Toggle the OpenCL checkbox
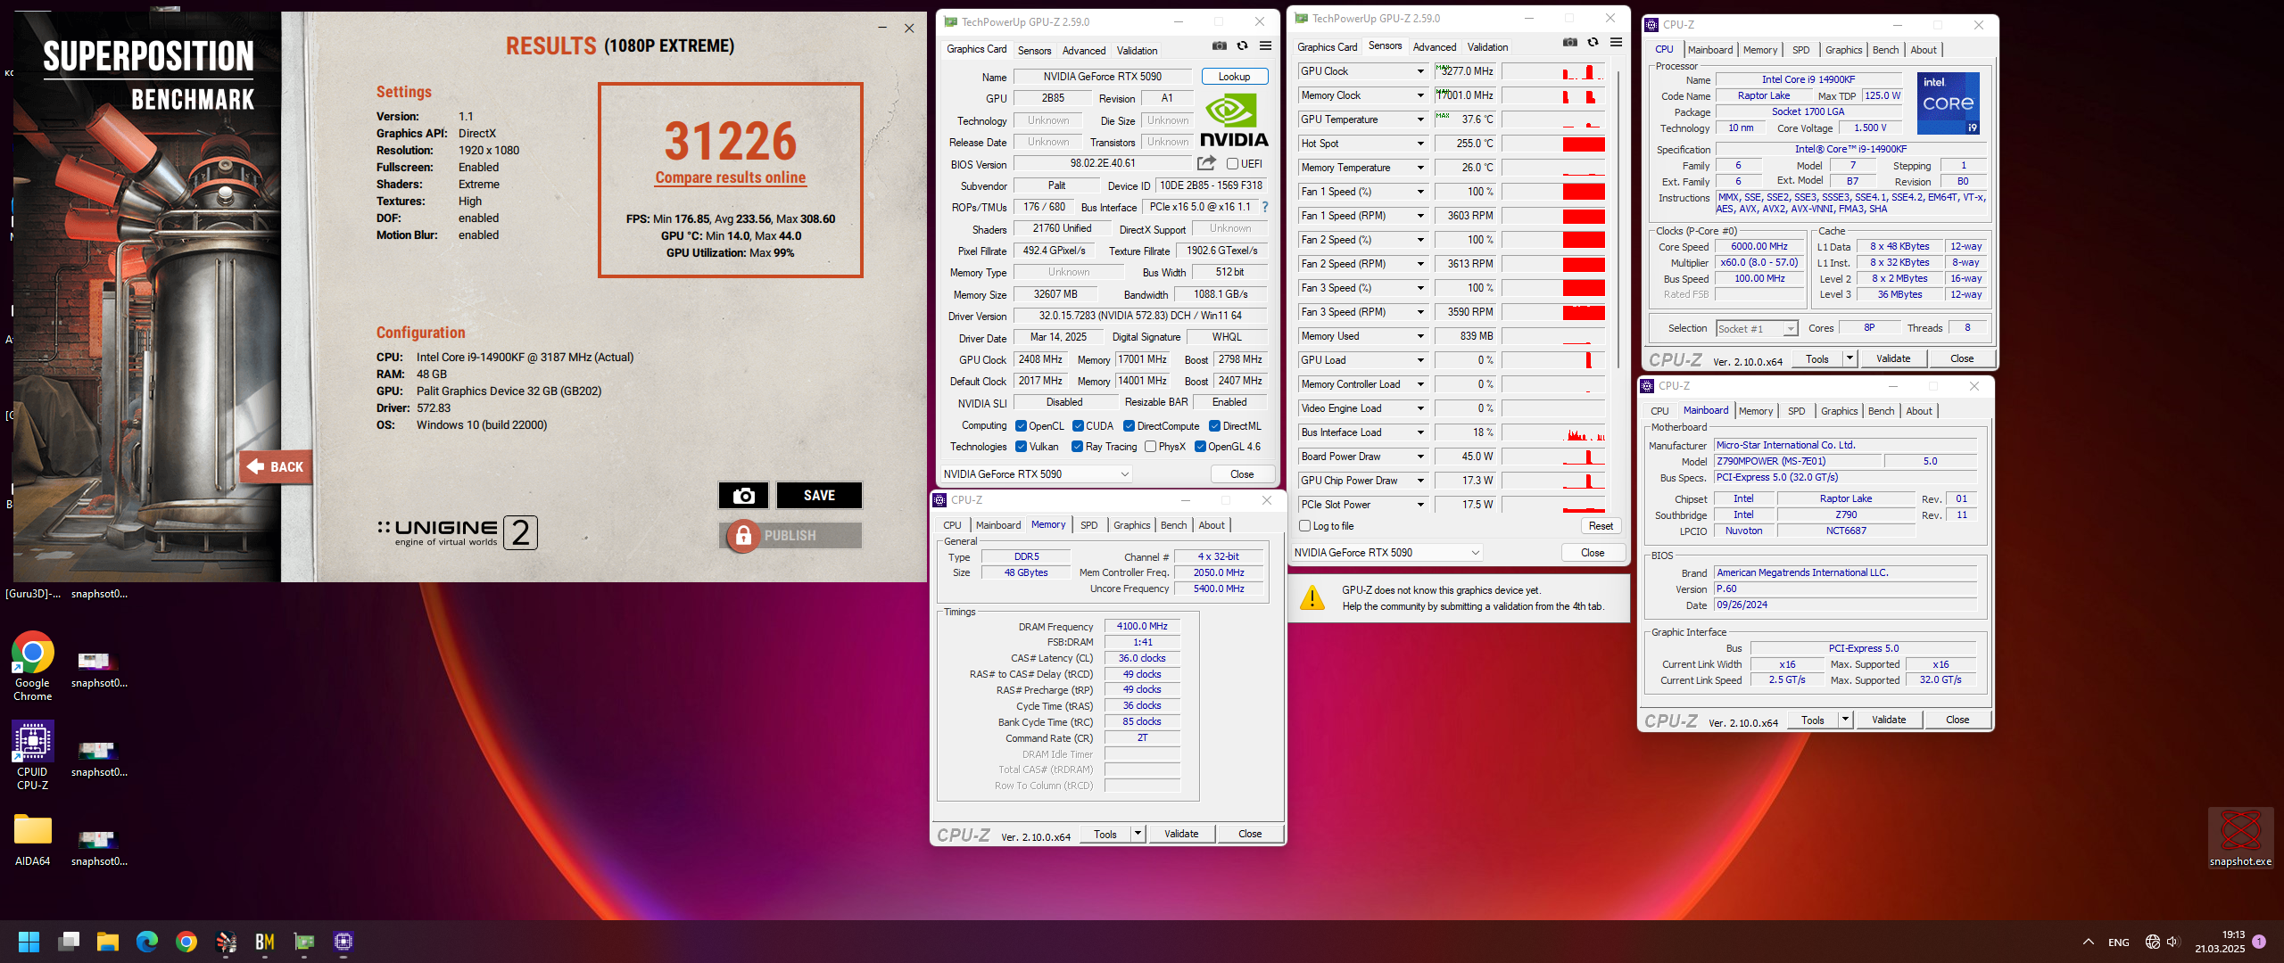The width and height of the screenshot is (2284, 963). (1022, 426)
